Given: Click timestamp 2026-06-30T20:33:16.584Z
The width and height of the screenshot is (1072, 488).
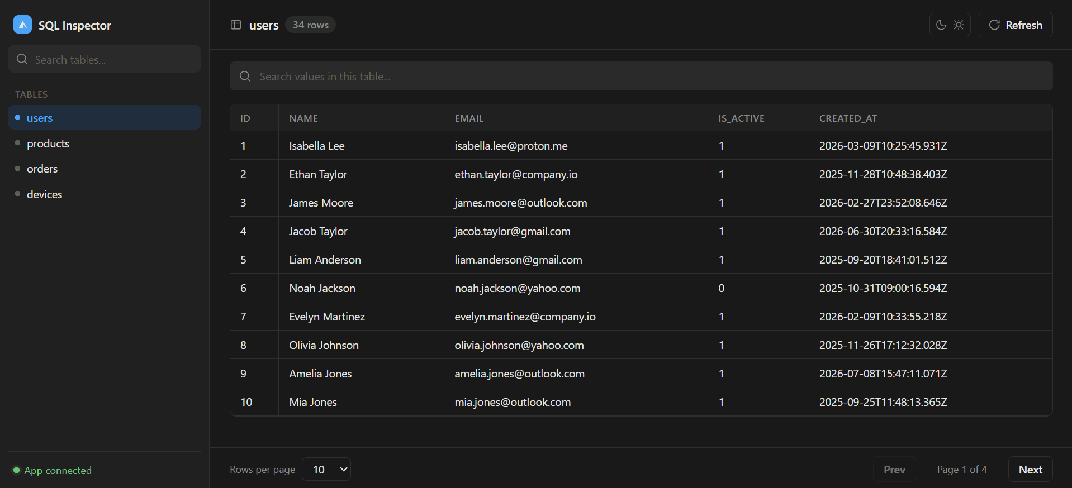Looking at the screenshot, I should click(883, 231).
